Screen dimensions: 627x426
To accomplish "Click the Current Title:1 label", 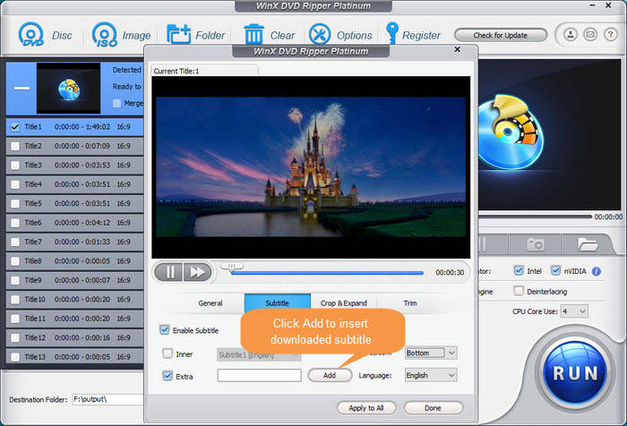I will click(176, 71).
